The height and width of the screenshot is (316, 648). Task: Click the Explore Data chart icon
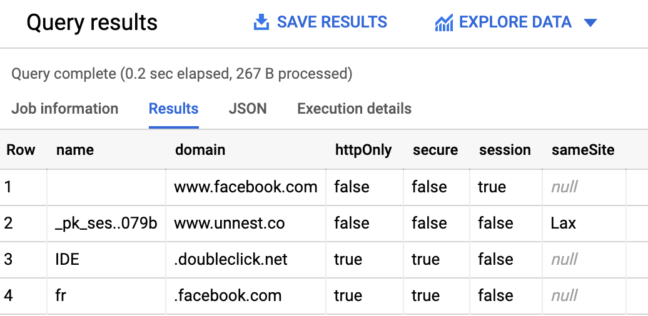(x=444, y=22)
